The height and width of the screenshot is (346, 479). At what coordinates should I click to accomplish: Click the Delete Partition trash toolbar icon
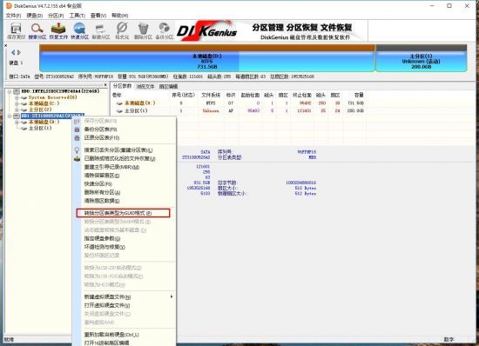point(143,31)
